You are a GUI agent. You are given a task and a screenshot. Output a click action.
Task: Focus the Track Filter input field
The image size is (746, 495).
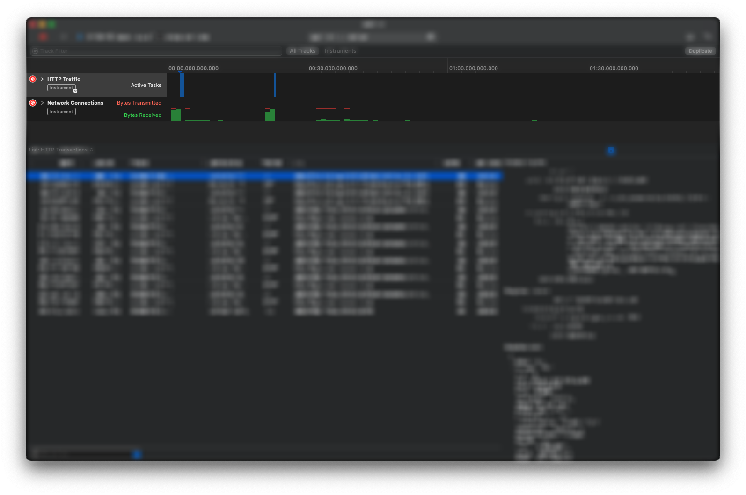pos(156,51)
